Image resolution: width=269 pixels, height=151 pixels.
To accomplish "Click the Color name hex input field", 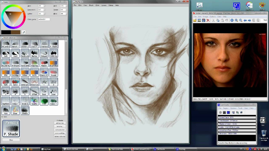I will coord(44,19).
